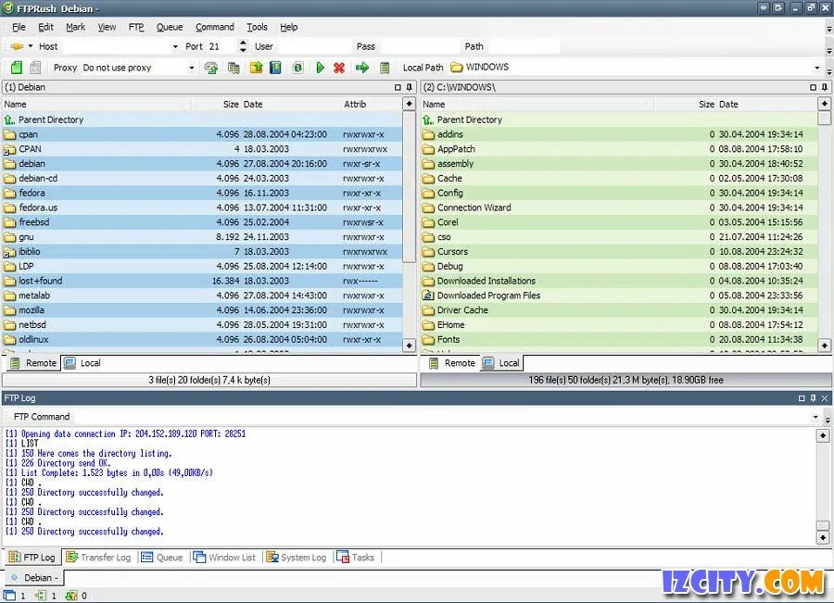Maximize the Debian pane with square icon
The width and height of the screenshot is (834, 603).
[398, 87]
